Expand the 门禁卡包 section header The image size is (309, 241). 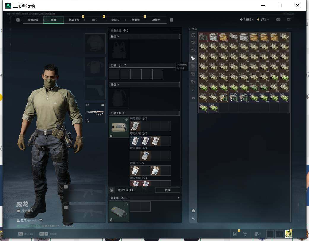[144, 113]
